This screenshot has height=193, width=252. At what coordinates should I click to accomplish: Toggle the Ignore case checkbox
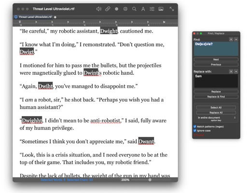pyautogui.click(x=195, y=131)
